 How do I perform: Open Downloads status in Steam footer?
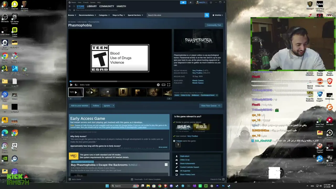click(146, 179)
